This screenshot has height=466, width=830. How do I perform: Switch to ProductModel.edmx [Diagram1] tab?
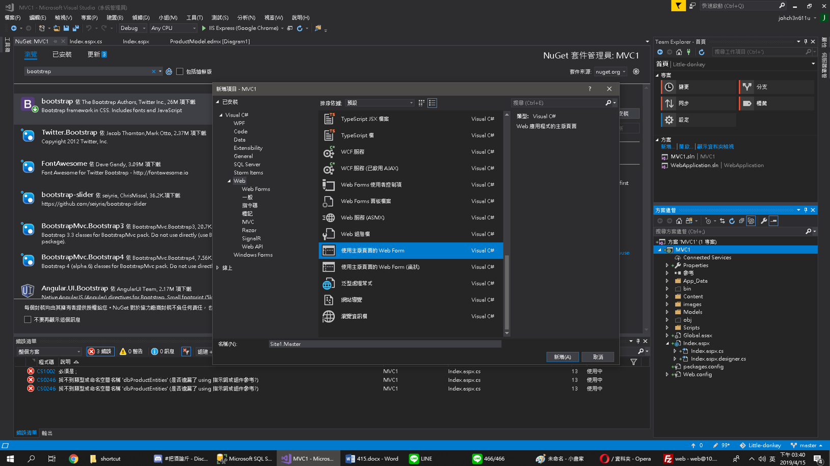(210, 41)
